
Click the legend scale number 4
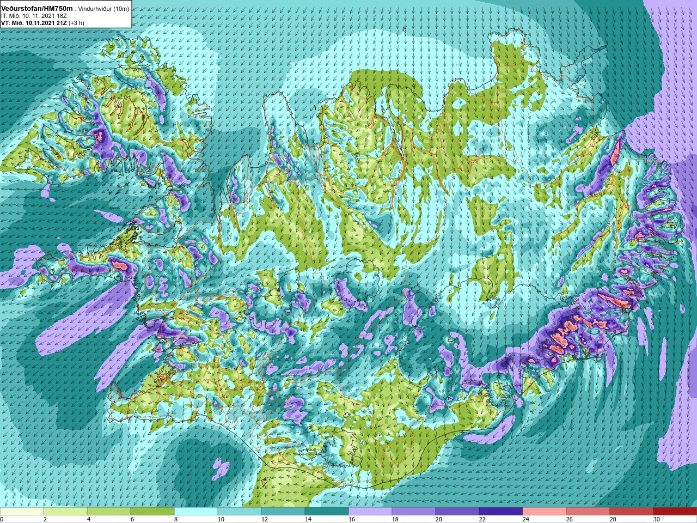tap(89, 519)
